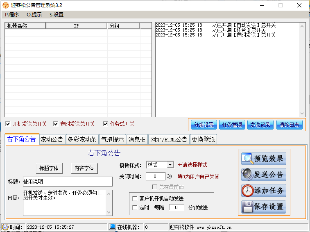Switch to the 消息框 tab
The height and width of the screenshot is (232, 310).
[137, 139]
